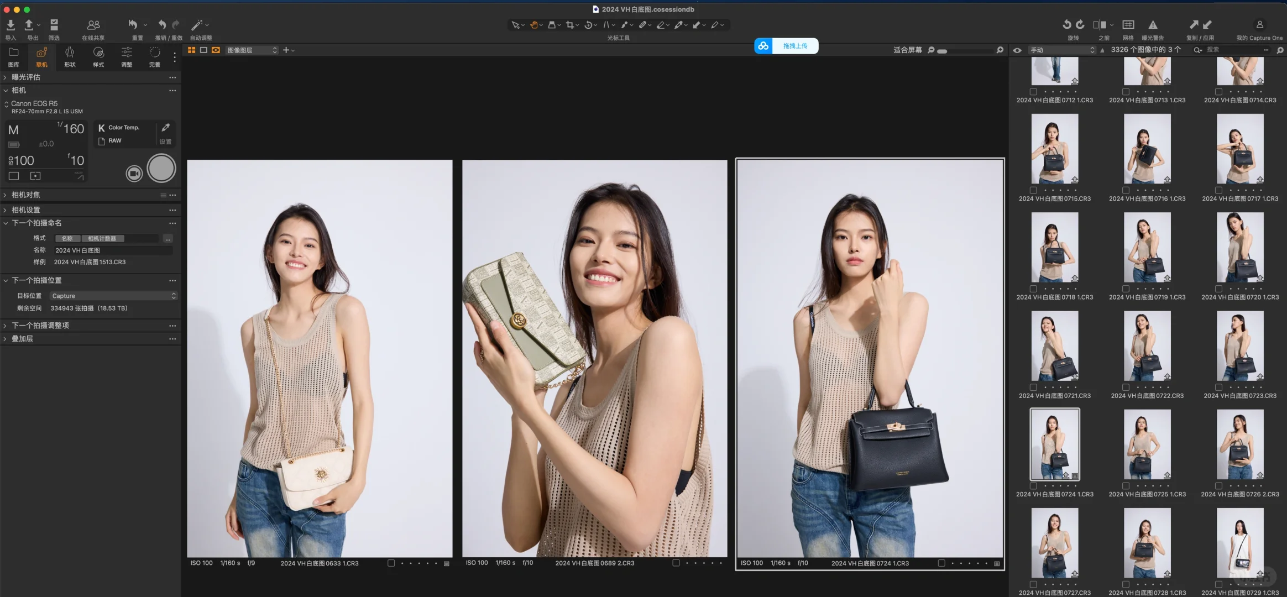Switch to the 样式 styles tab
Viewport: 1287px width, 597px height.
pyautogui.click(x=98, y=56)
